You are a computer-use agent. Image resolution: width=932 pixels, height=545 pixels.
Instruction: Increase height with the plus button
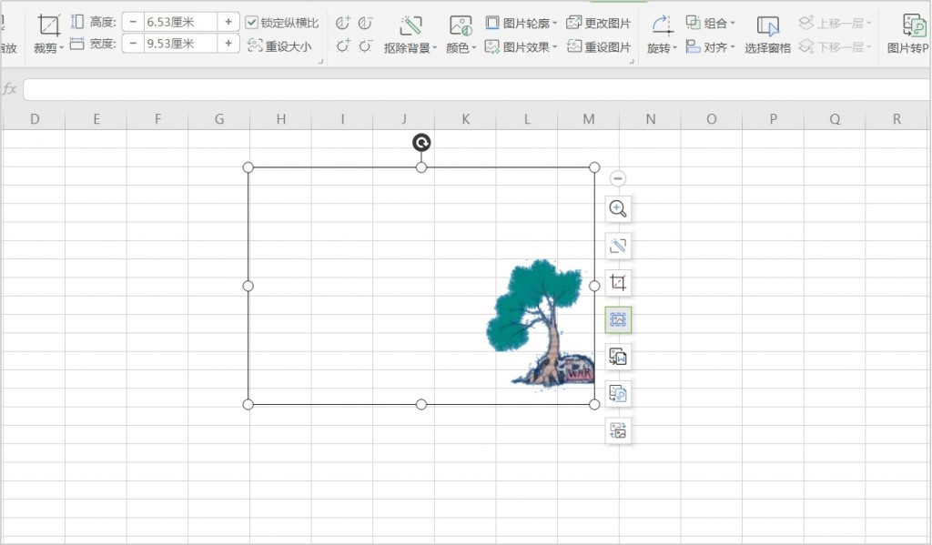click(x=228, y=22)
